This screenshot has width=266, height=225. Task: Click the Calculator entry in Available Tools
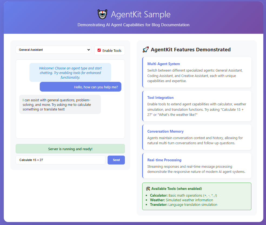[159, 195]
